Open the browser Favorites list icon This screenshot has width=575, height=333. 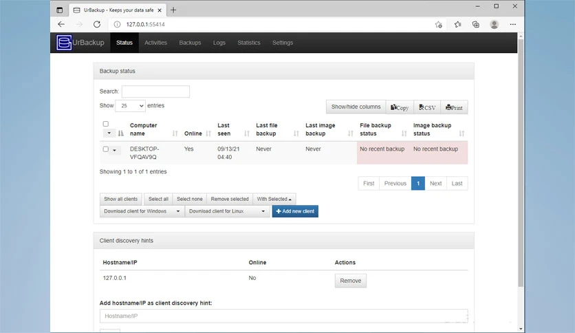coord(457,24)
